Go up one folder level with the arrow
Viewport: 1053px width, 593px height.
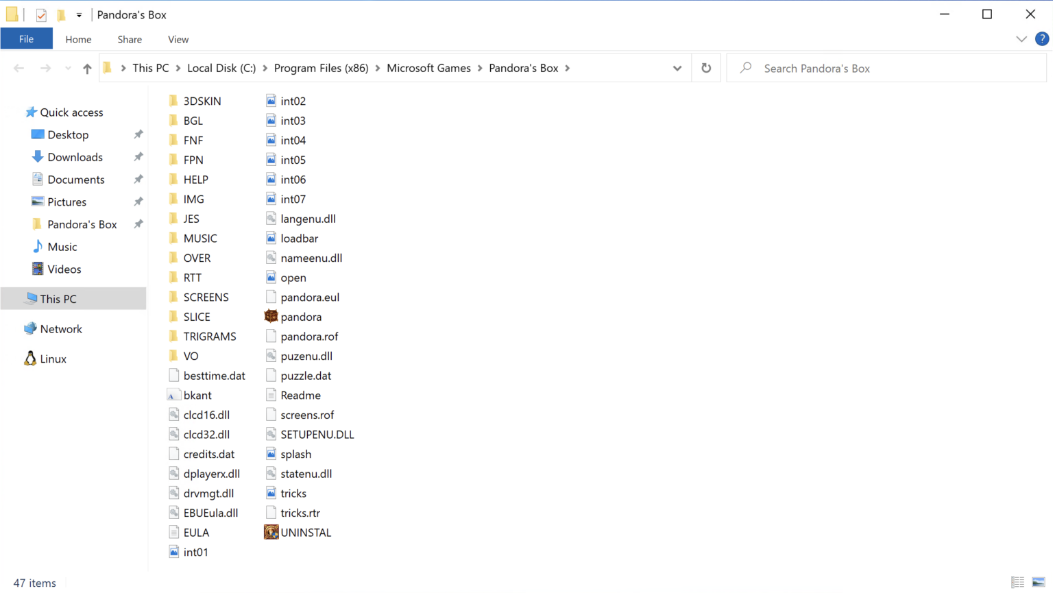click(x=87, y=69)
